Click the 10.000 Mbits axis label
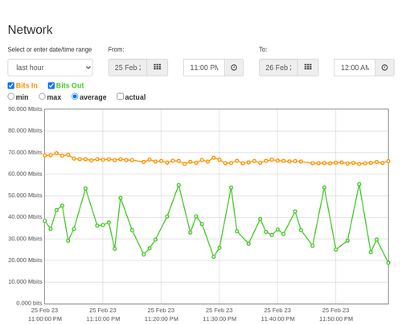Viewport: 402px width, 324px height. [25, 281]
